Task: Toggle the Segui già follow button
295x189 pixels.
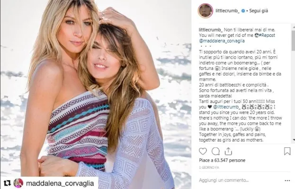Action: click(259, 11)
